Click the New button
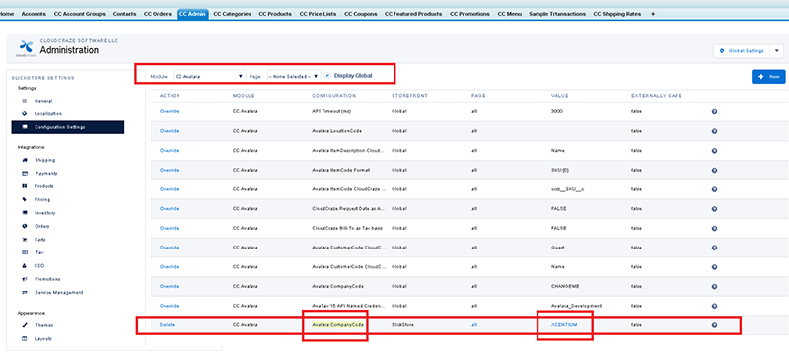 tap(768, 77)
